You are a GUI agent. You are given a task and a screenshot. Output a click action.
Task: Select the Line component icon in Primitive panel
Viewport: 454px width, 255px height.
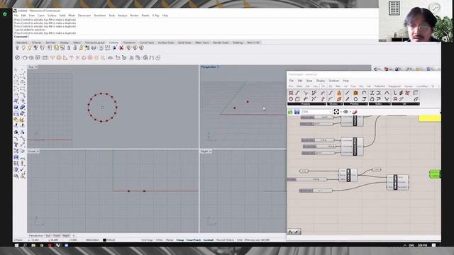click(348, 93)
